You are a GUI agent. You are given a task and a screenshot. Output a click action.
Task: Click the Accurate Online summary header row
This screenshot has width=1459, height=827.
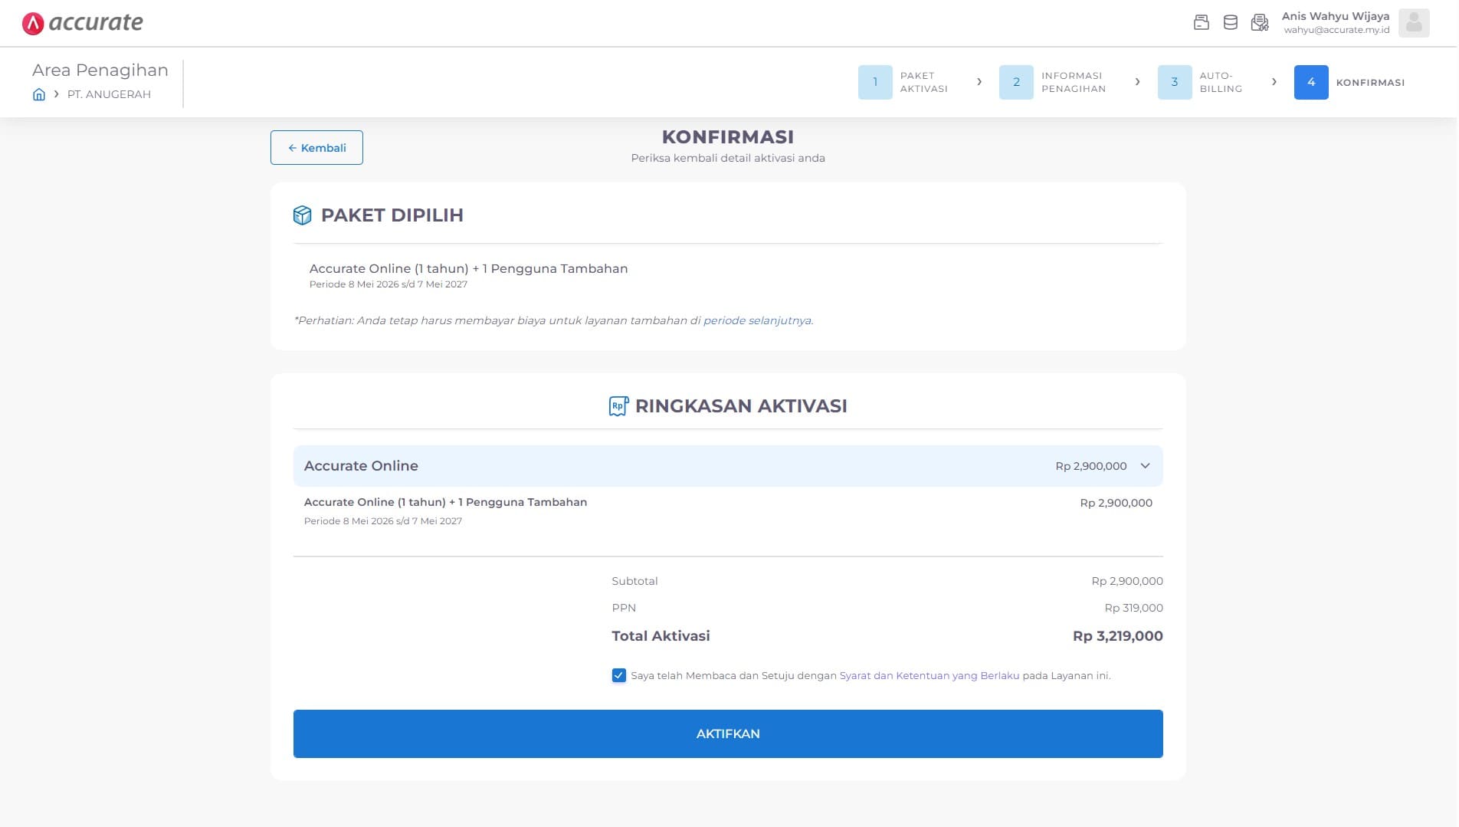coord(728,466)
